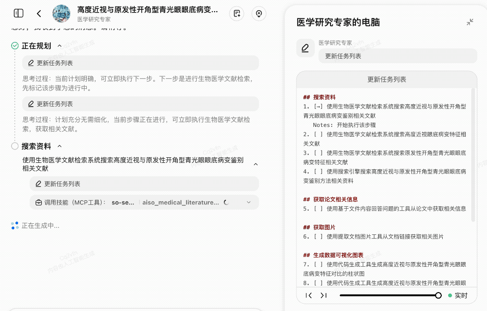Click 更新任务列表 pill in computer panel
The height and width of the screenshot is (311, 487).
click(397, 56)
